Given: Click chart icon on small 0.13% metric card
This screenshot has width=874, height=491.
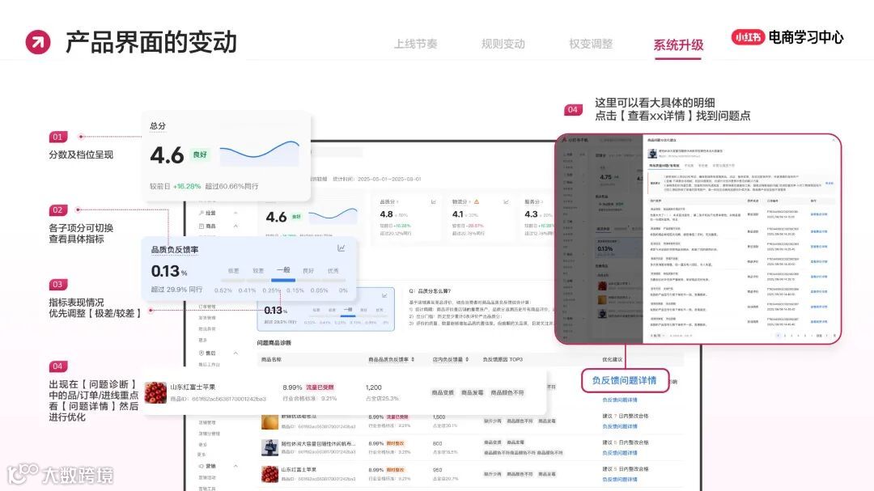Looking at the screenshot, I should pos(384,295).
